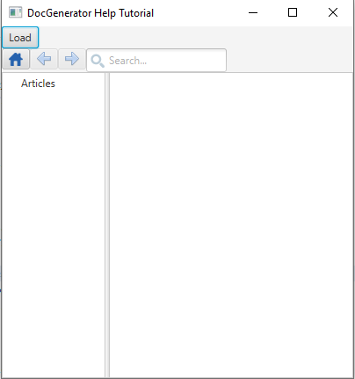Go forward with the right arrow

coord(72,60)
